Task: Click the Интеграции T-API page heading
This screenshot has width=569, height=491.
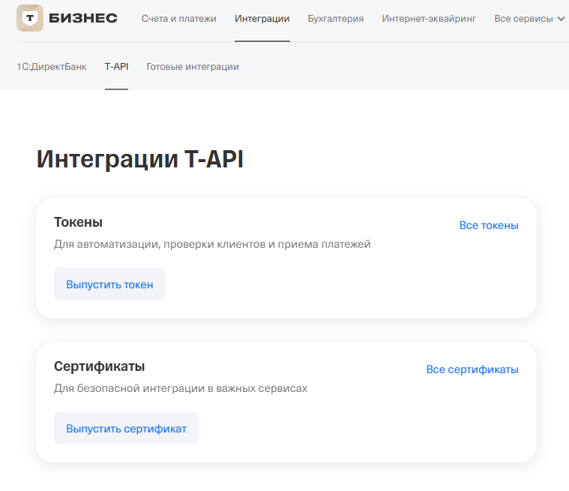Action: (x=139, y=159)
